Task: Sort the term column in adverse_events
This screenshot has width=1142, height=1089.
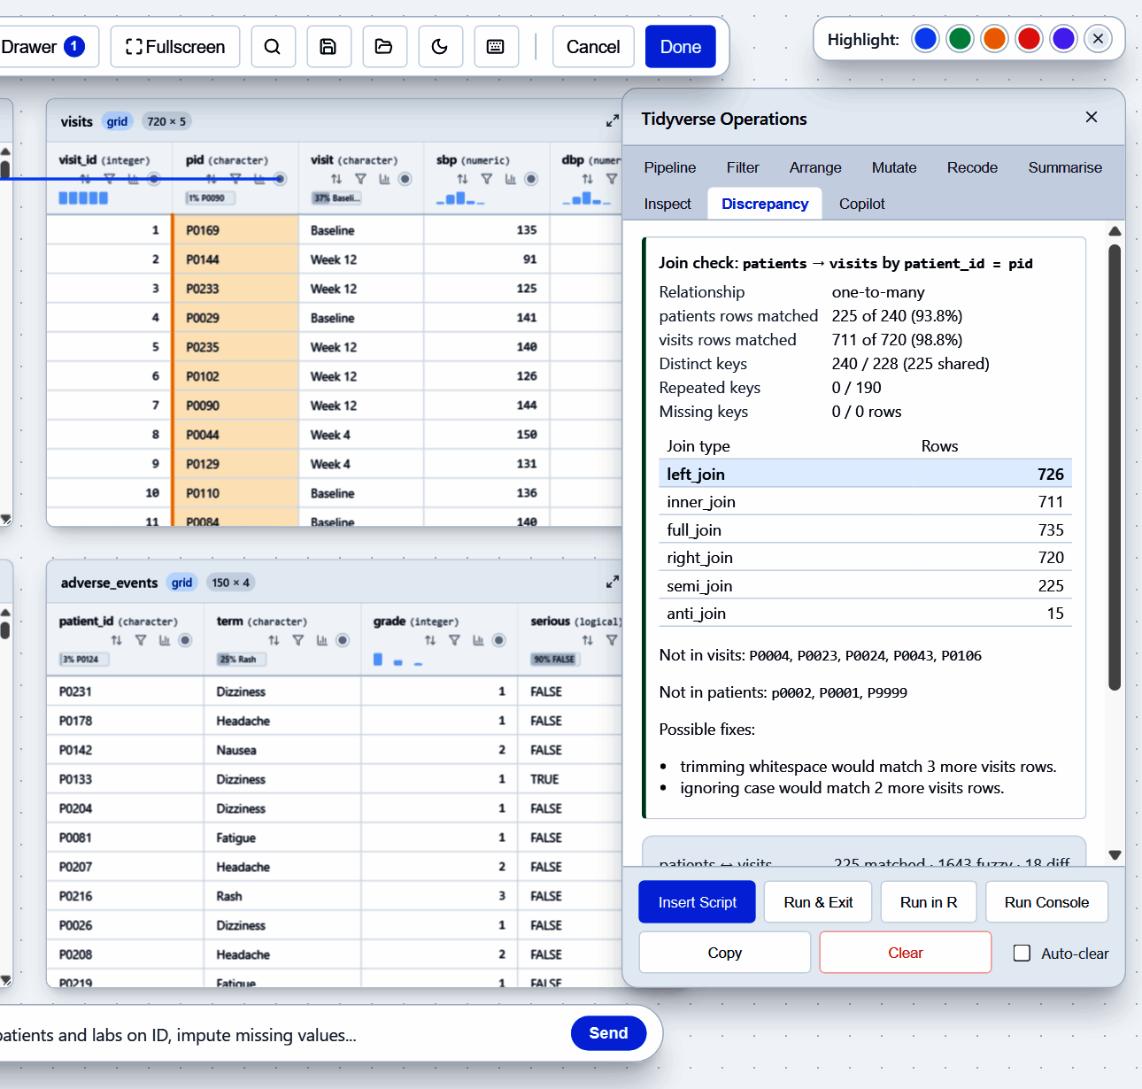Action: point(274,640)
